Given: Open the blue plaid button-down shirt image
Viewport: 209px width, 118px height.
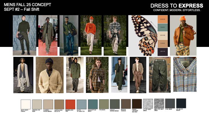Looking at the screenshot, I should (185, 74).
